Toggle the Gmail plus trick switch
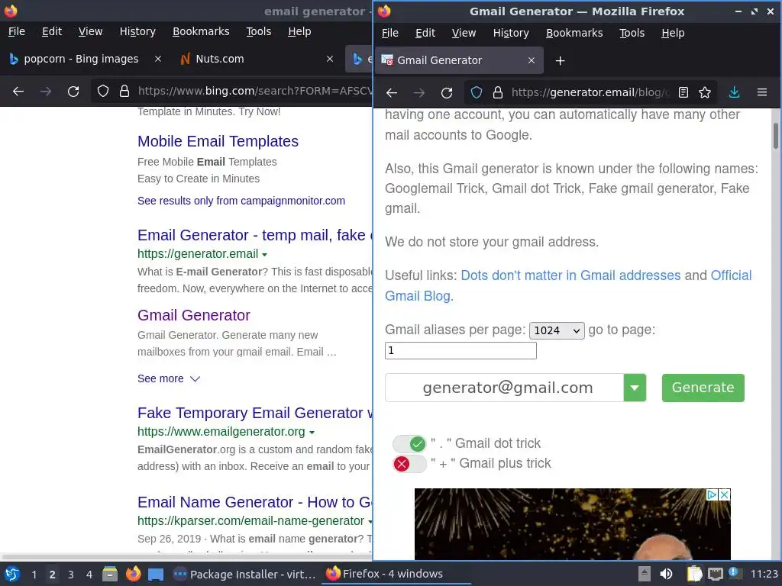Viewport: 782px width, 586px height. [x=409, y=464]
